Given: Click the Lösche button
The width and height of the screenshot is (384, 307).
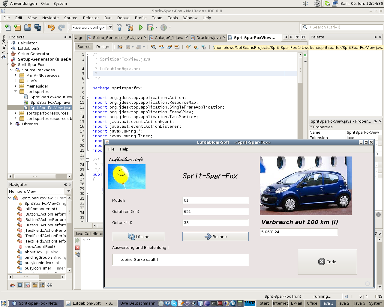Looking at the screenshot, I should point(139,237).
